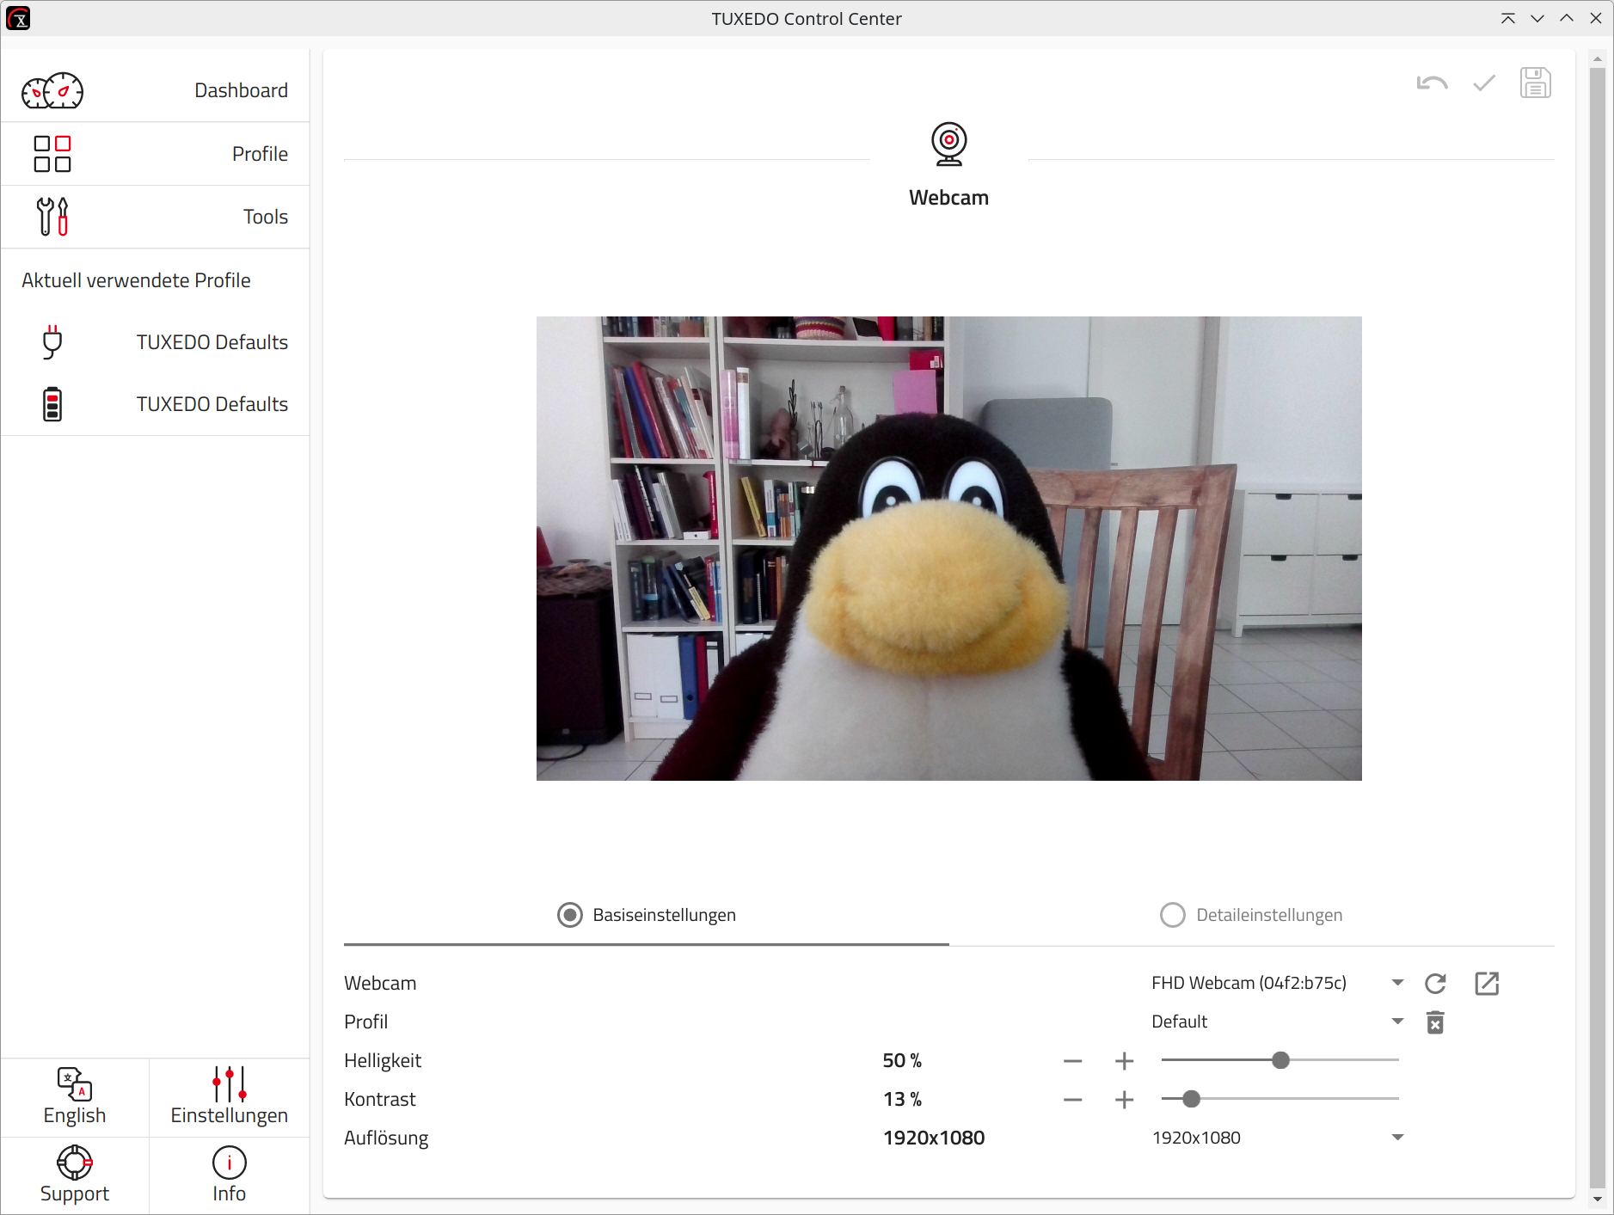Adjust the Helligkeit slider

tap(1280, 1060)
